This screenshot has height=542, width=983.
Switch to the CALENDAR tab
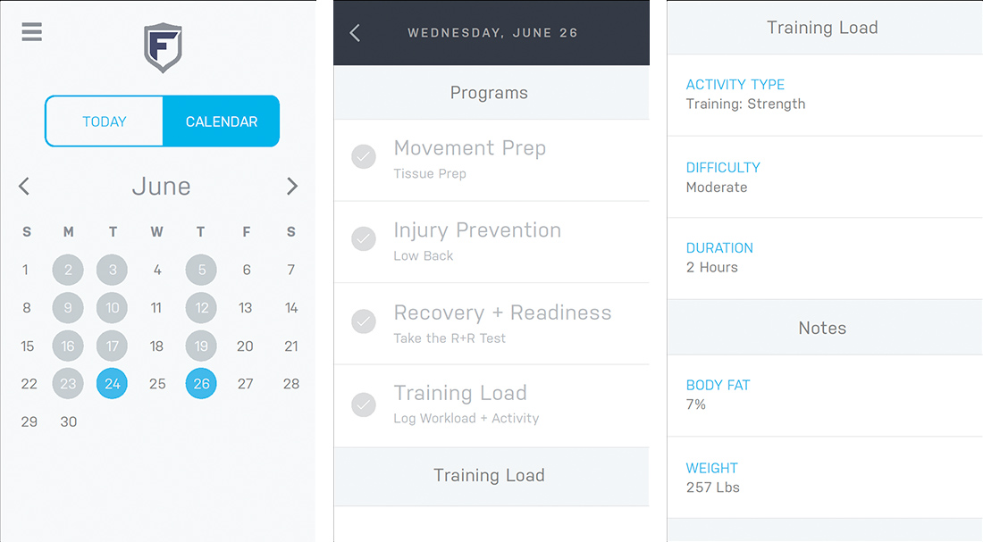[x=221, y=121]
